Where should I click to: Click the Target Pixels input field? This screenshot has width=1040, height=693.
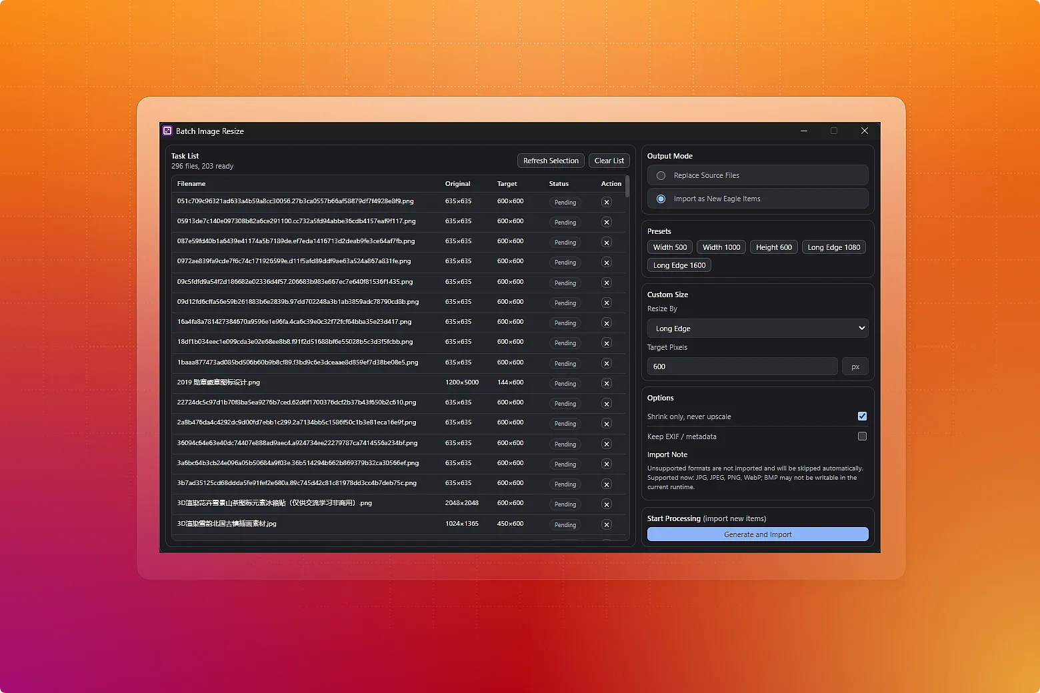[x=742, y=366]
